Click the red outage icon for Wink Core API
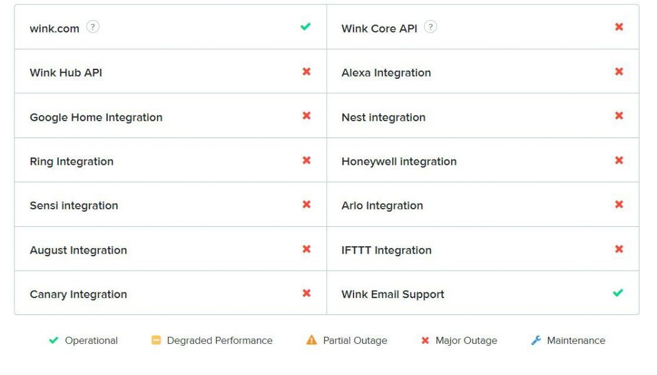Screen dimensions: 657x375 [x=619, y=27]
